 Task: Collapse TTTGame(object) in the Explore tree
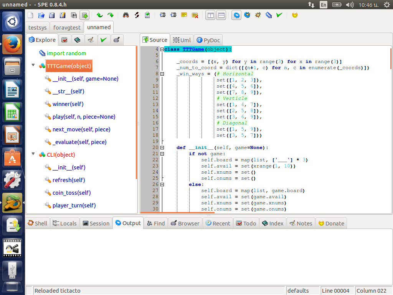click(x=33, y=66)
